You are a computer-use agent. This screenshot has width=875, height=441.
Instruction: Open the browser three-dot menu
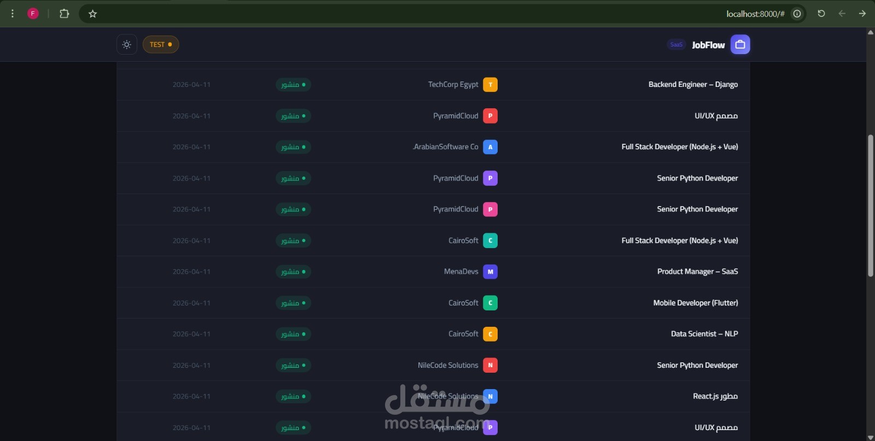(x=13, y=14)
